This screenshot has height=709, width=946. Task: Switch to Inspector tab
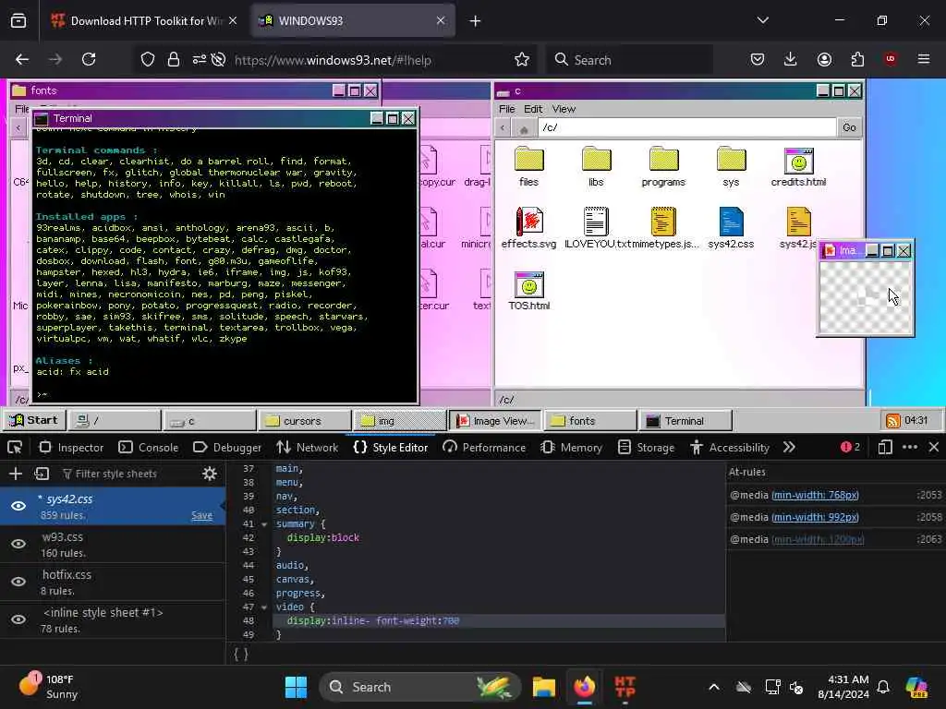(x=70, y=448)
